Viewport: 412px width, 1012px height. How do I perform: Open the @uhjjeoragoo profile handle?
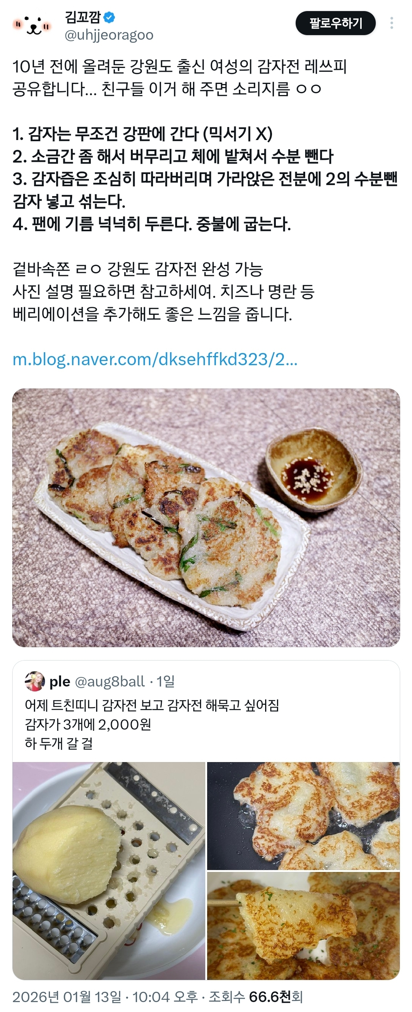(109, 35)
